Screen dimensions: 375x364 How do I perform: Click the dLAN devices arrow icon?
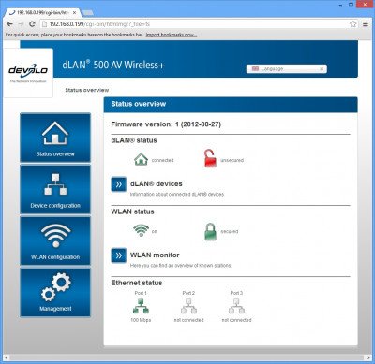click(x=119, y=184)
